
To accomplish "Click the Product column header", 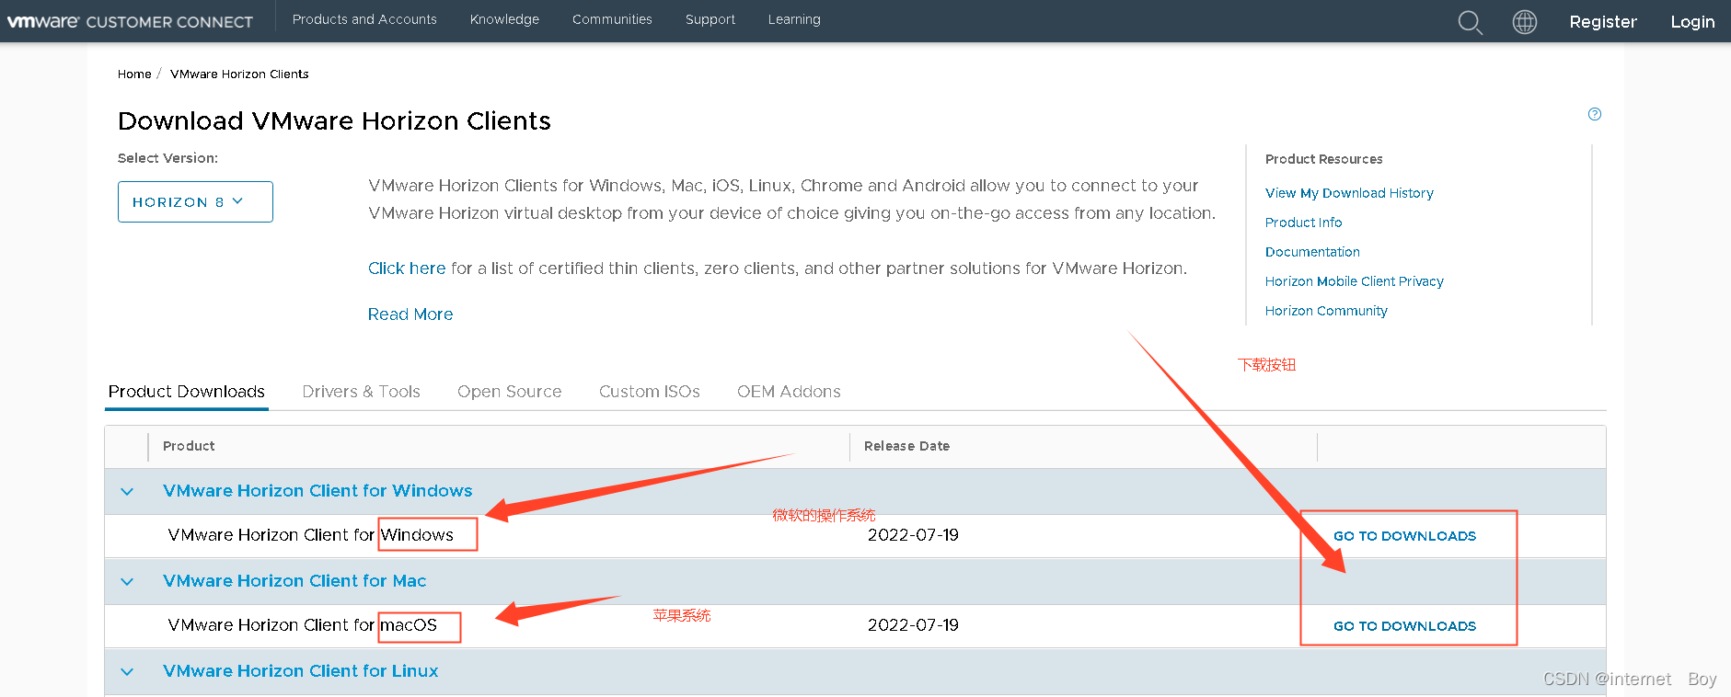I will pyautogui.click(x=189, y=446).
